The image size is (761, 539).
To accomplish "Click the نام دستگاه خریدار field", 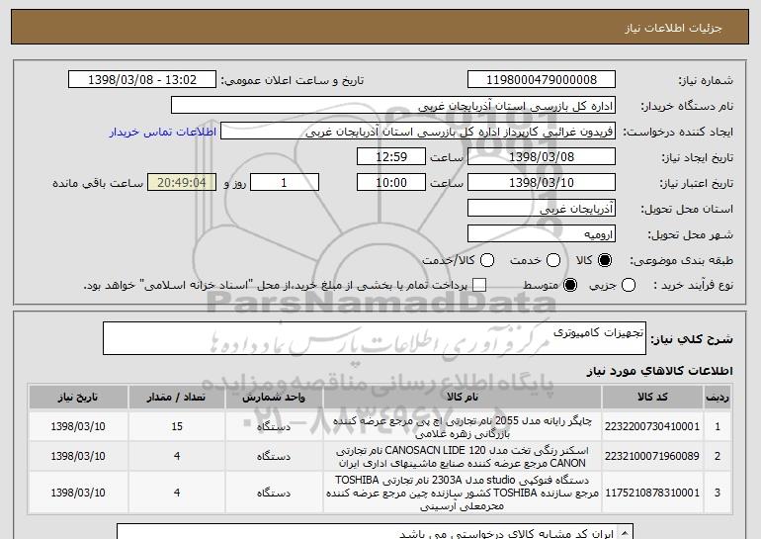I will click(x=393, y=106).
